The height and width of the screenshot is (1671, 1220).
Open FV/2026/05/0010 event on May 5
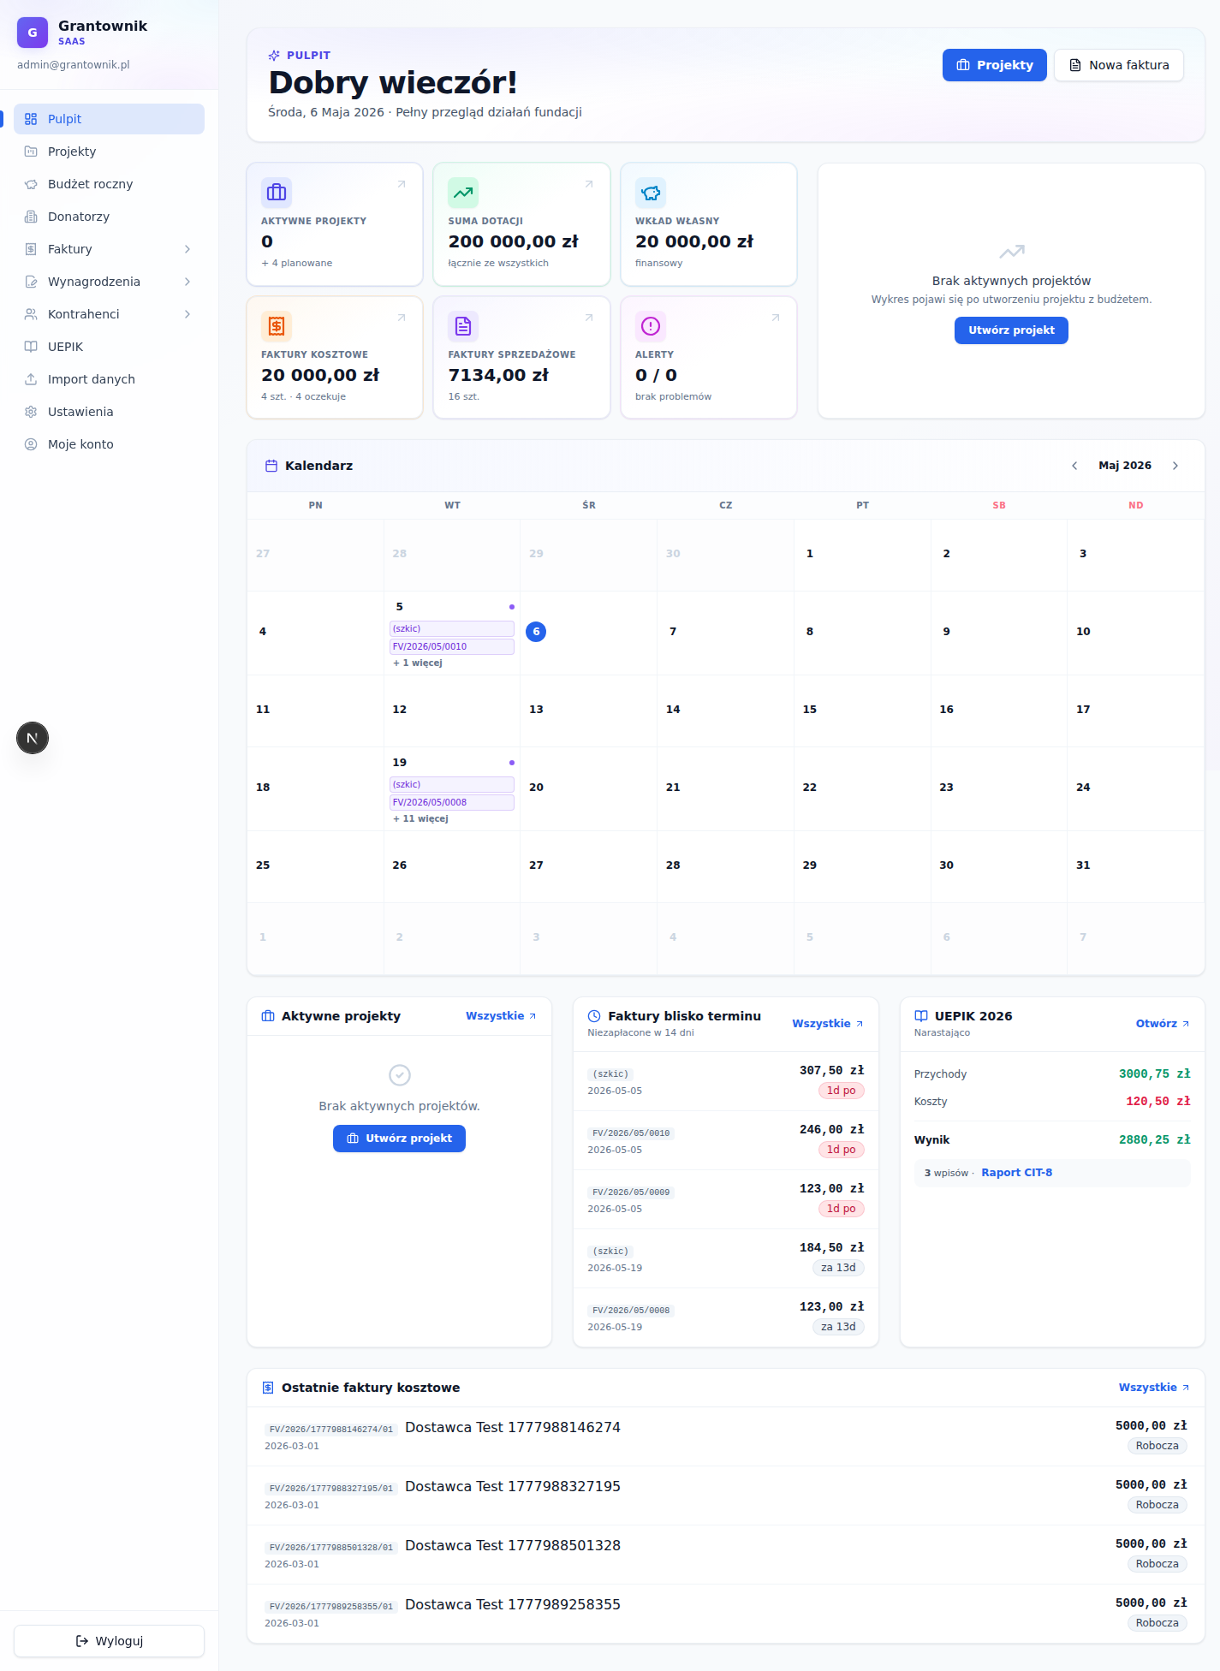[452, 646]
